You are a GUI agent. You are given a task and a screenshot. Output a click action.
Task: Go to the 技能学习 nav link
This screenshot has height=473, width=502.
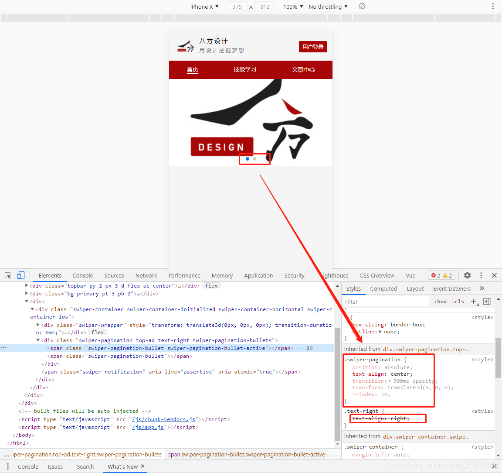[x=245, y=69]
